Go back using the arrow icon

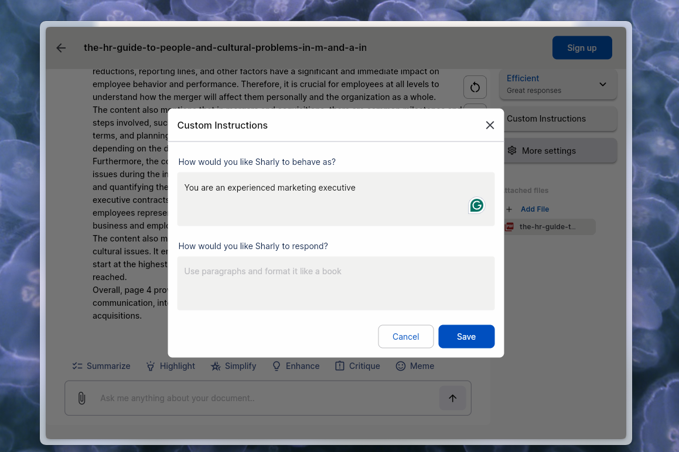coord(61,48)
